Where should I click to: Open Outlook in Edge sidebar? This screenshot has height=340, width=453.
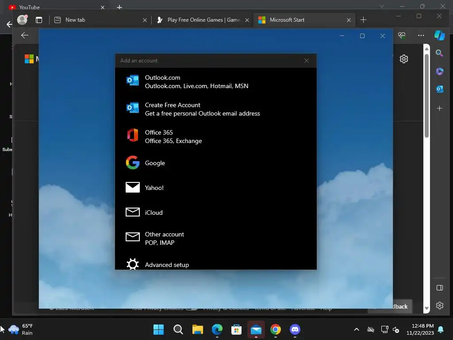pyautogui.click(x=439, y=89)
